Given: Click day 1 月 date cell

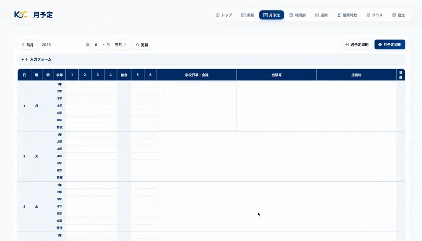Looking at the screenshot, I should click(x=24, y=106).
